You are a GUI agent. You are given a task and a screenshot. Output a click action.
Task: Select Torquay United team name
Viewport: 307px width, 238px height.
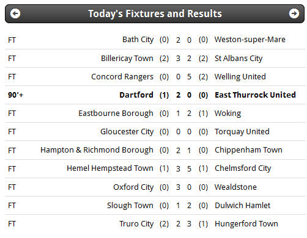(242, 132)
